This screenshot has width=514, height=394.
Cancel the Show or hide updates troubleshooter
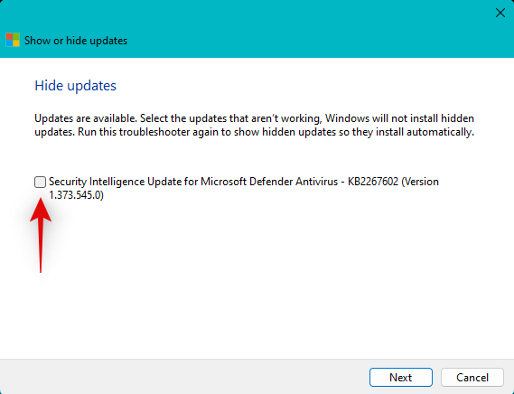472,377
